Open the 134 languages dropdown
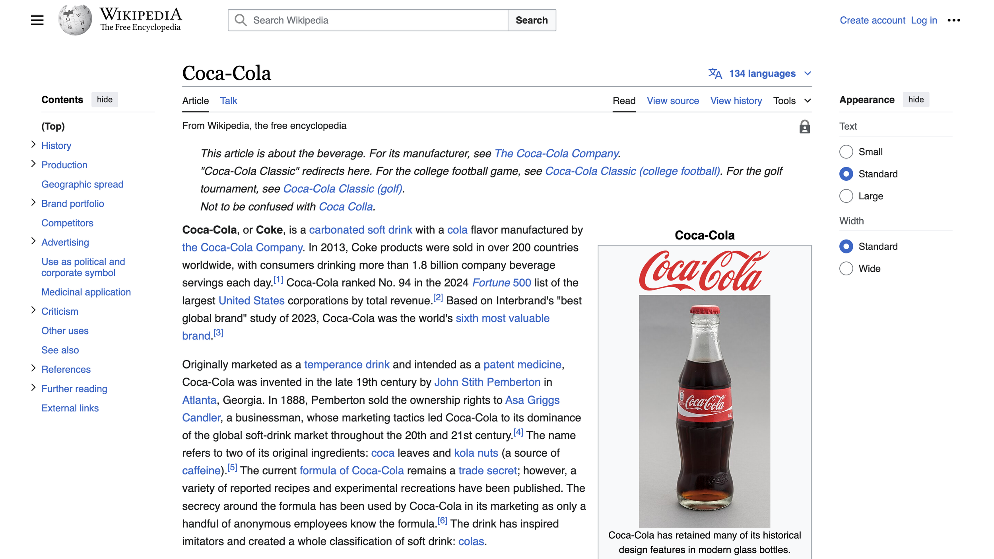The width and height of the screenshot is (994, 559). [762, 74]
